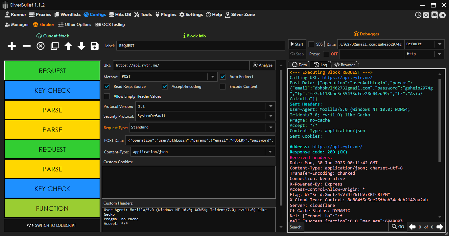Click the clone block icon
449x236 pixels.
pos(55,46)
